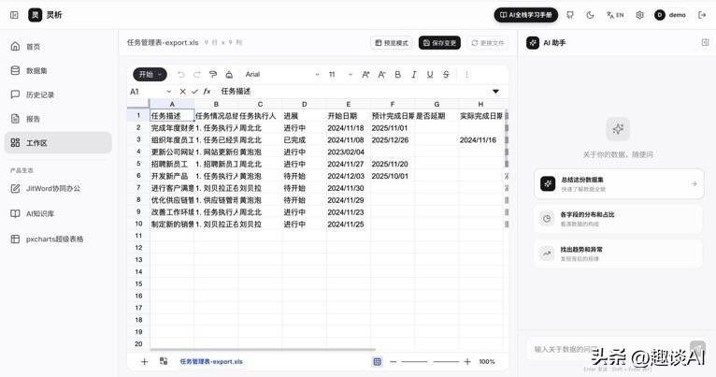Open 报告 in sidebar
The image size is (716, 377).
point(58,119)
